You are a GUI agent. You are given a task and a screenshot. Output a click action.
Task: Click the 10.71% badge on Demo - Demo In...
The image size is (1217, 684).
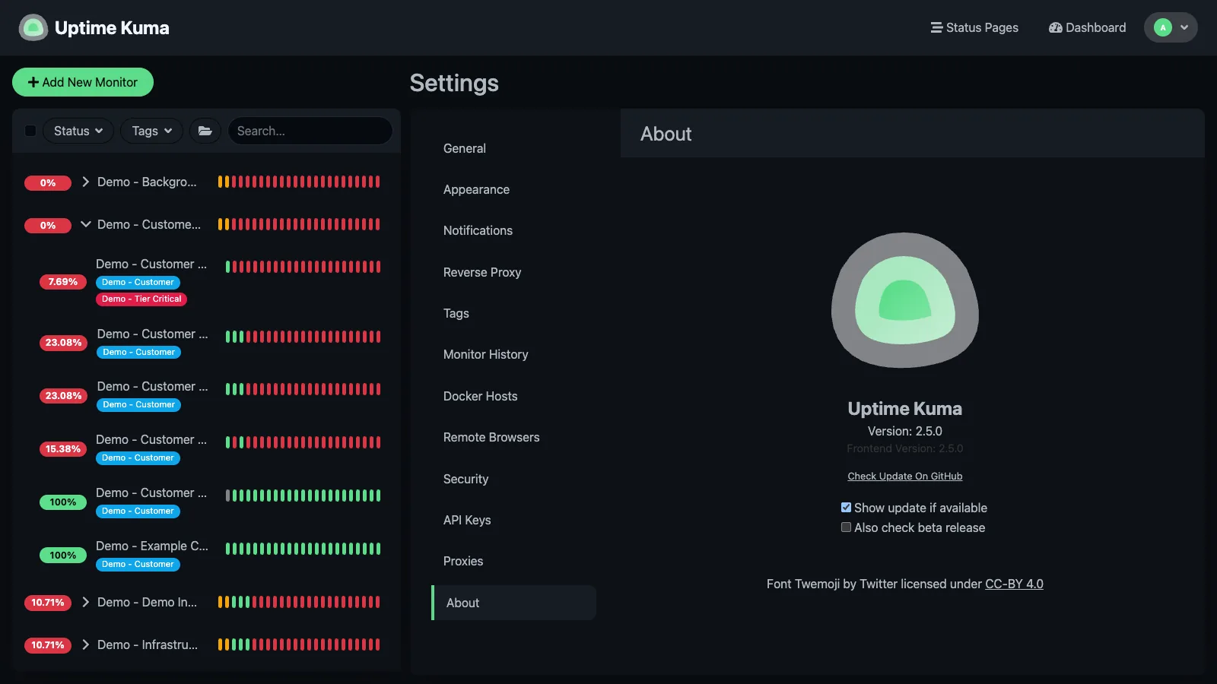click(x=48, y=603)
